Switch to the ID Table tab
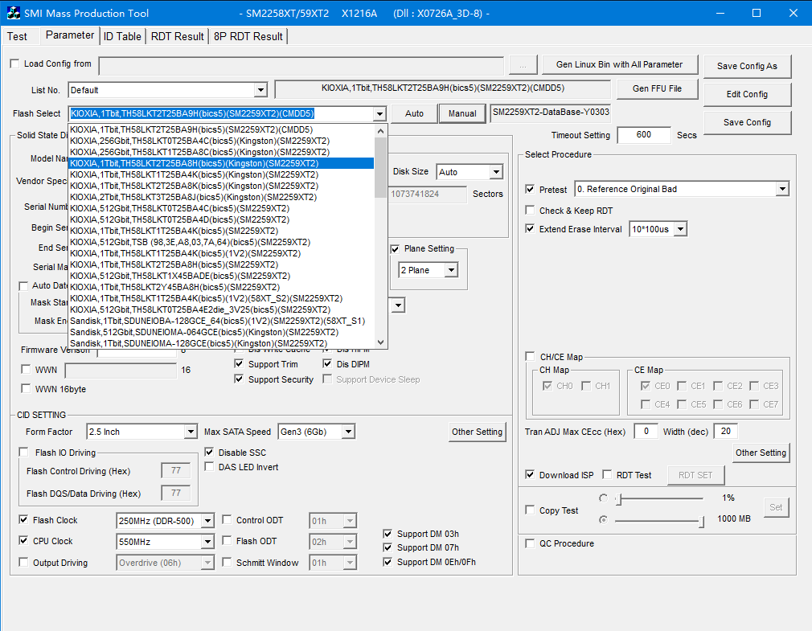 123,36
